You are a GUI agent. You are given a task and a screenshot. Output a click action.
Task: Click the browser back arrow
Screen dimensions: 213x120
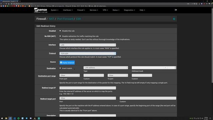[x=1, y=4]
